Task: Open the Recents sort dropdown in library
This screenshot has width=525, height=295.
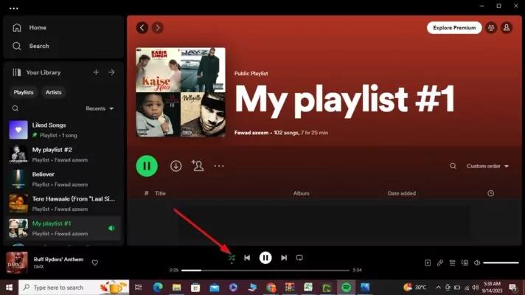Action: point(100,108)
